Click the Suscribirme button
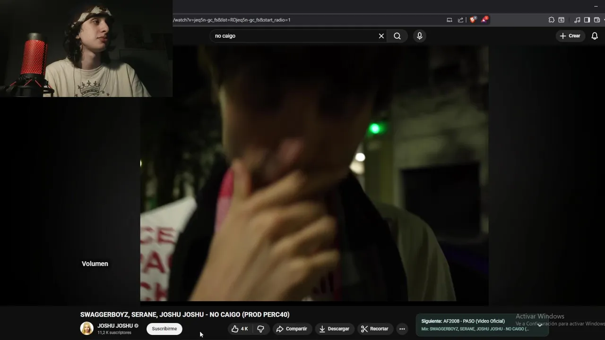The width and height of the screenshot is (605, 340). coord(164,329)
